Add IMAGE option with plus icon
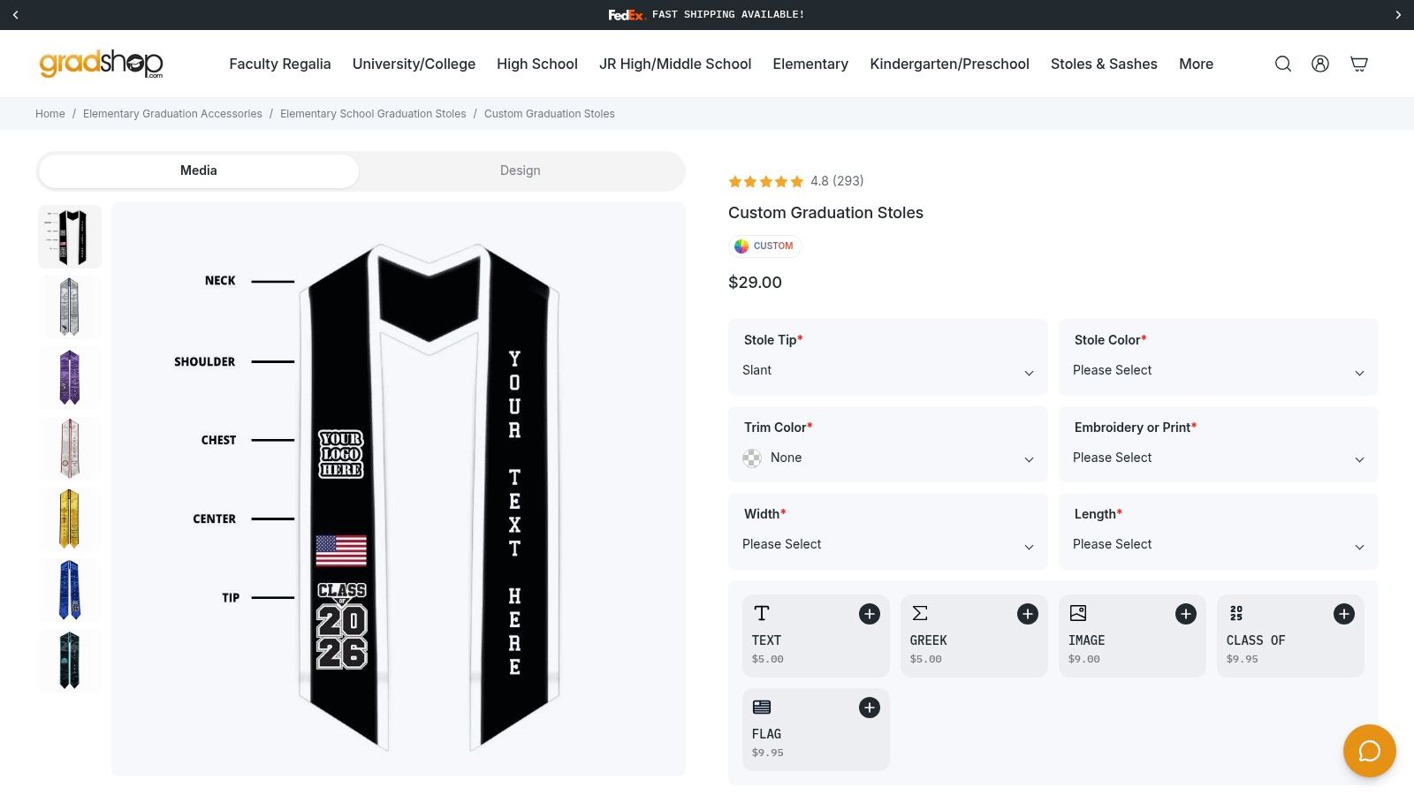This screenshot has height=795, width=1414. pos(1186,614)
